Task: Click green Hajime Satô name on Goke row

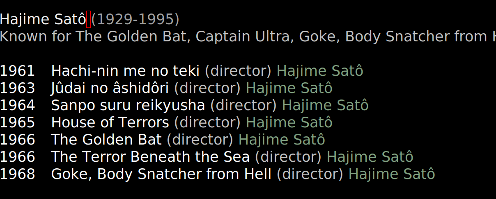Action: point(392,174)
